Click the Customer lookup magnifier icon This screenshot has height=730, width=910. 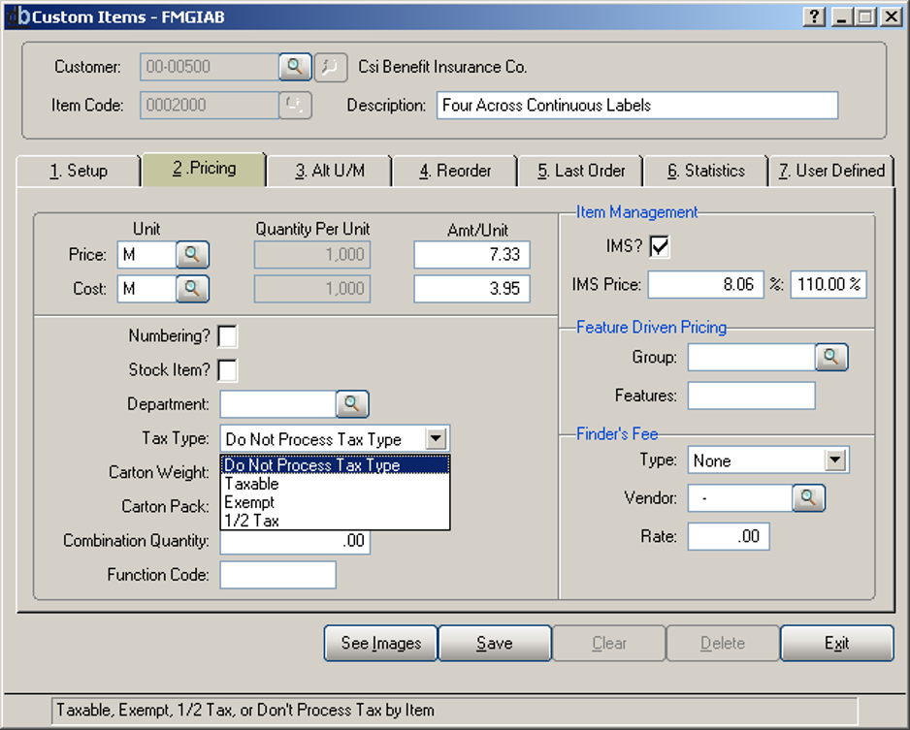(295, 67)
